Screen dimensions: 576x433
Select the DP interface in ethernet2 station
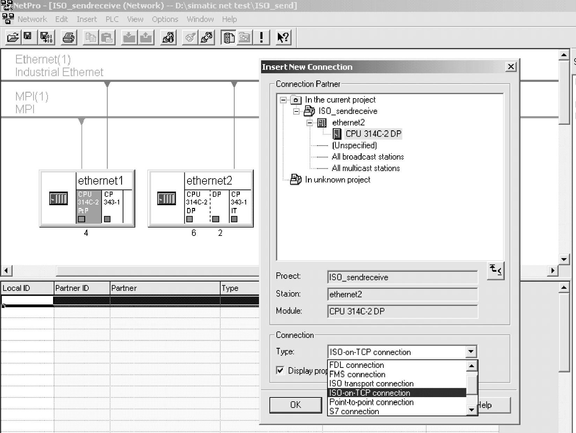220,206
